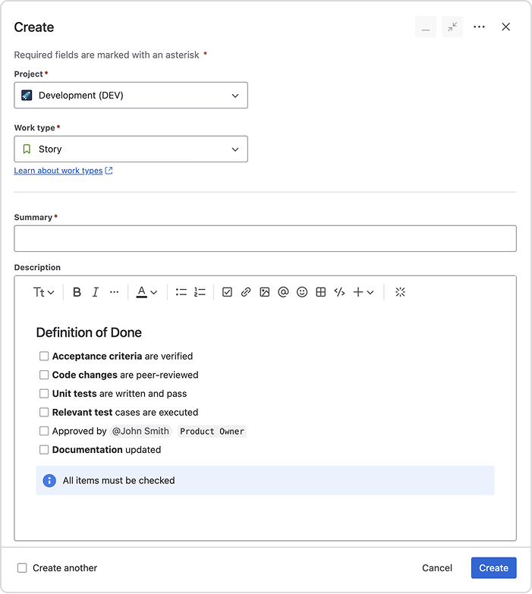Check the Unit tests item
The image size is (532, 594).
(44, 394)
